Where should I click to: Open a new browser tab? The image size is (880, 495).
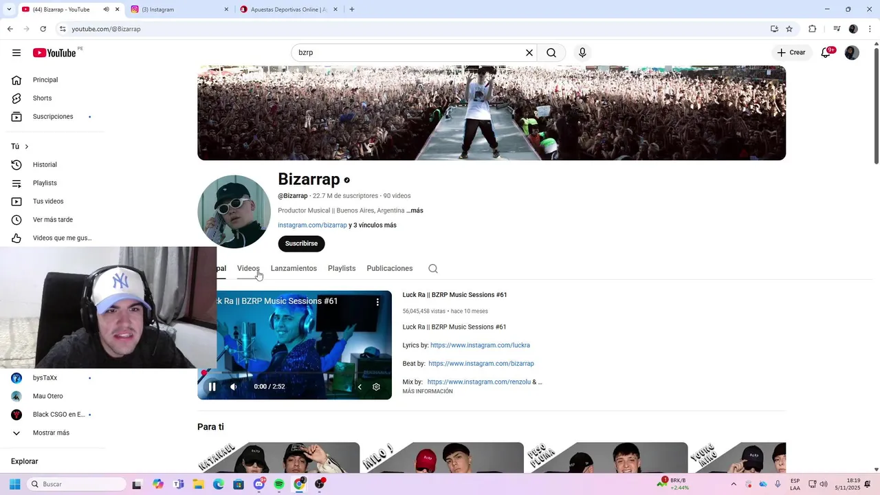click(351, 10)
